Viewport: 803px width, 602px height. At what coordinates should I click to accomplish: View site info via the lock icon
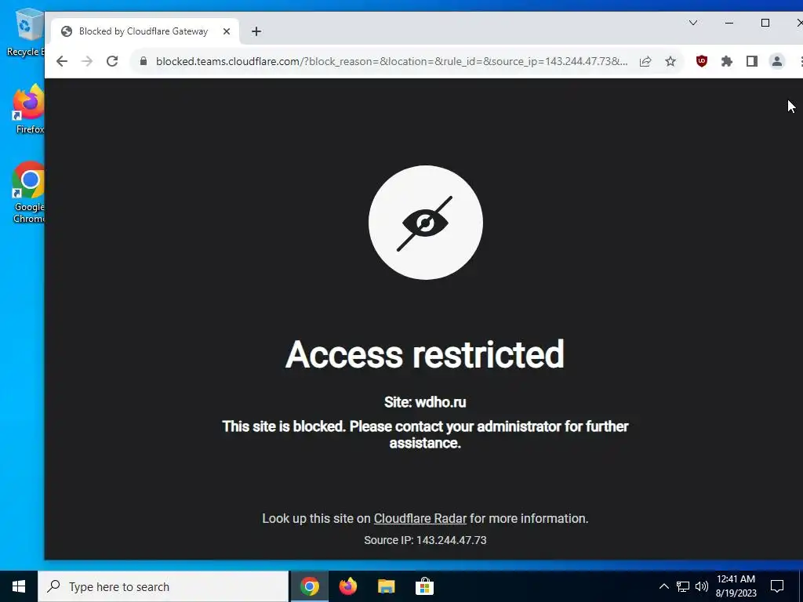tap(144, 61)
